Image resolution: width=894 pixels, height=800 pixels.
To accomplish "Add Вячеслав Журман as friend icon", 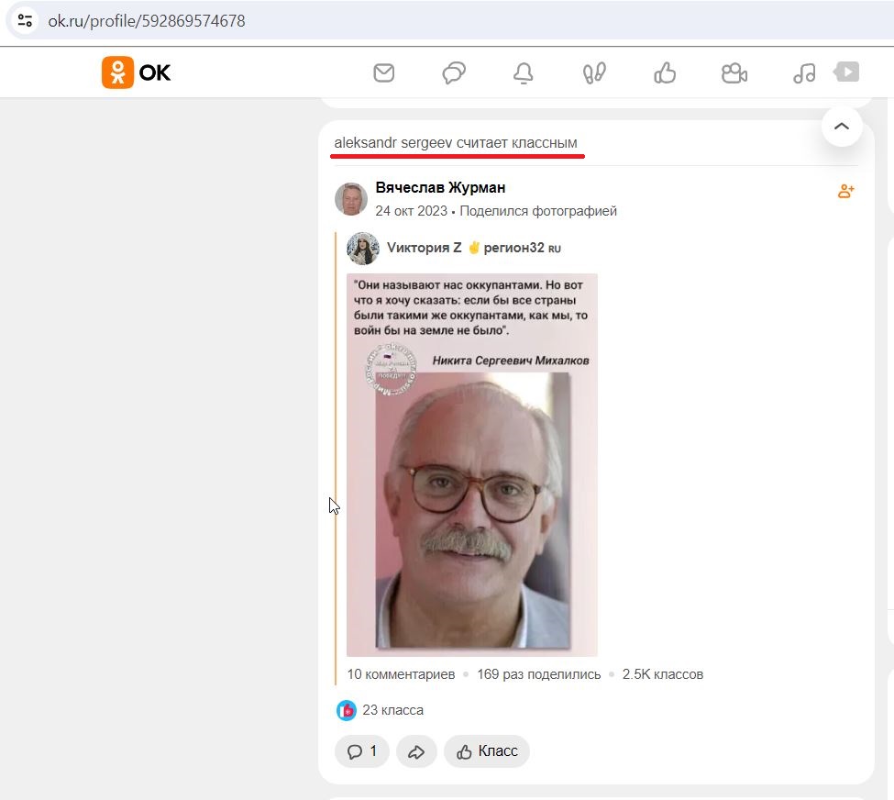I will pyautogui.click(x=845, y=191).
